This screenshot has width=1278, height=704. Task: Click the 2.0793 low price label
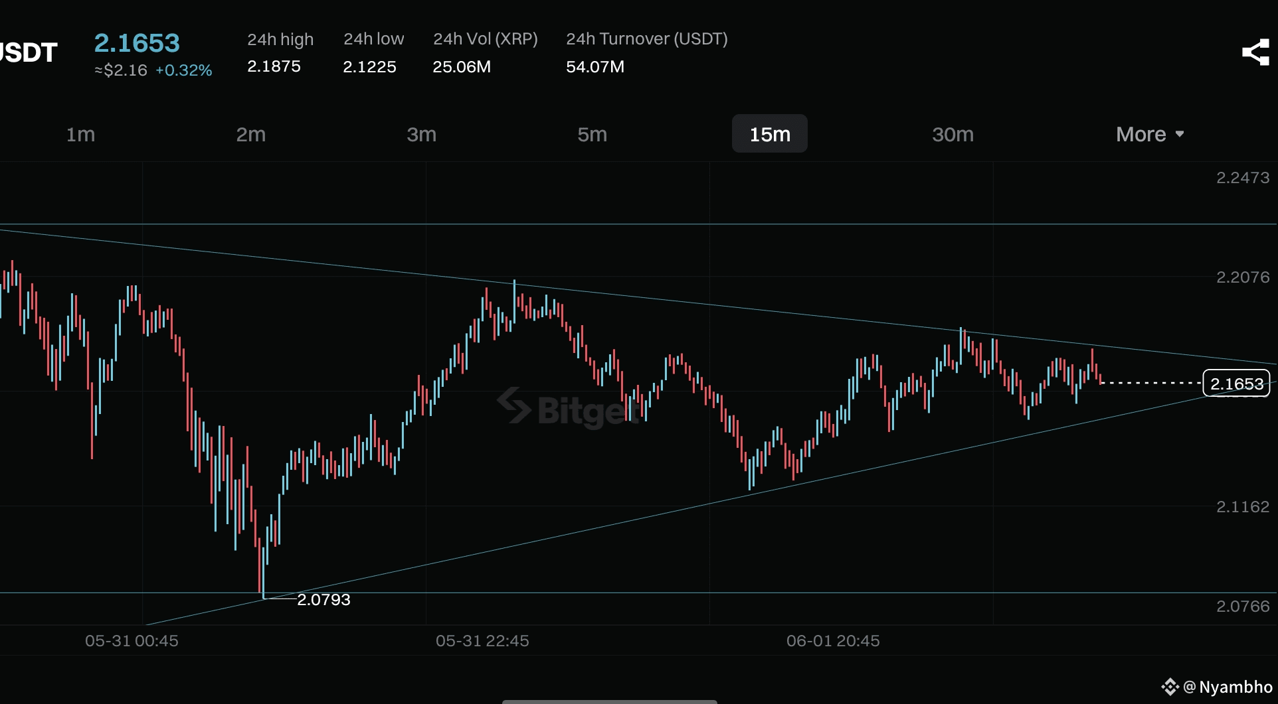point(323,599)
